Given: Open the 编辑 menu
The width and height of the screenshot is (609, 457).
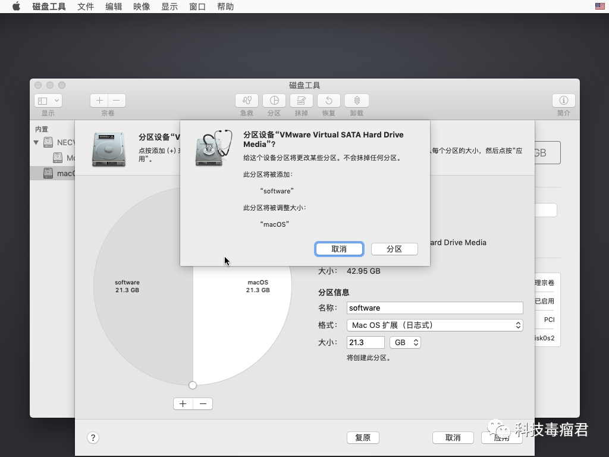Looking at the screenshot, I should pos(114,7).
